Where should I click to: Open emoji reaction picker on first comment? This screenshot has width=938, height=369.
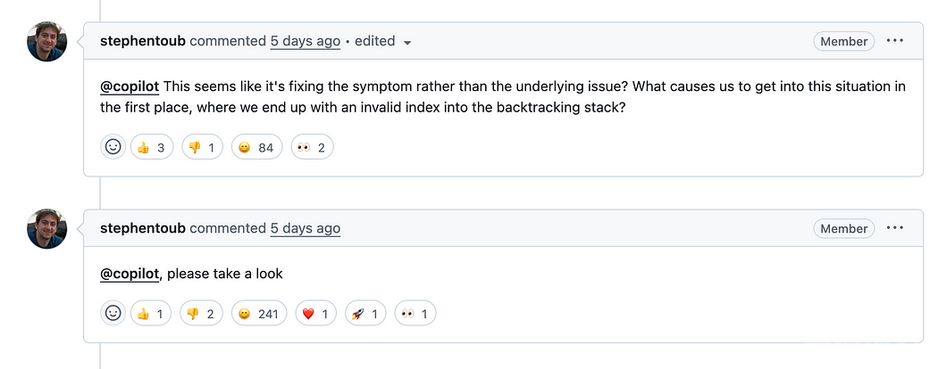point(113,147)
